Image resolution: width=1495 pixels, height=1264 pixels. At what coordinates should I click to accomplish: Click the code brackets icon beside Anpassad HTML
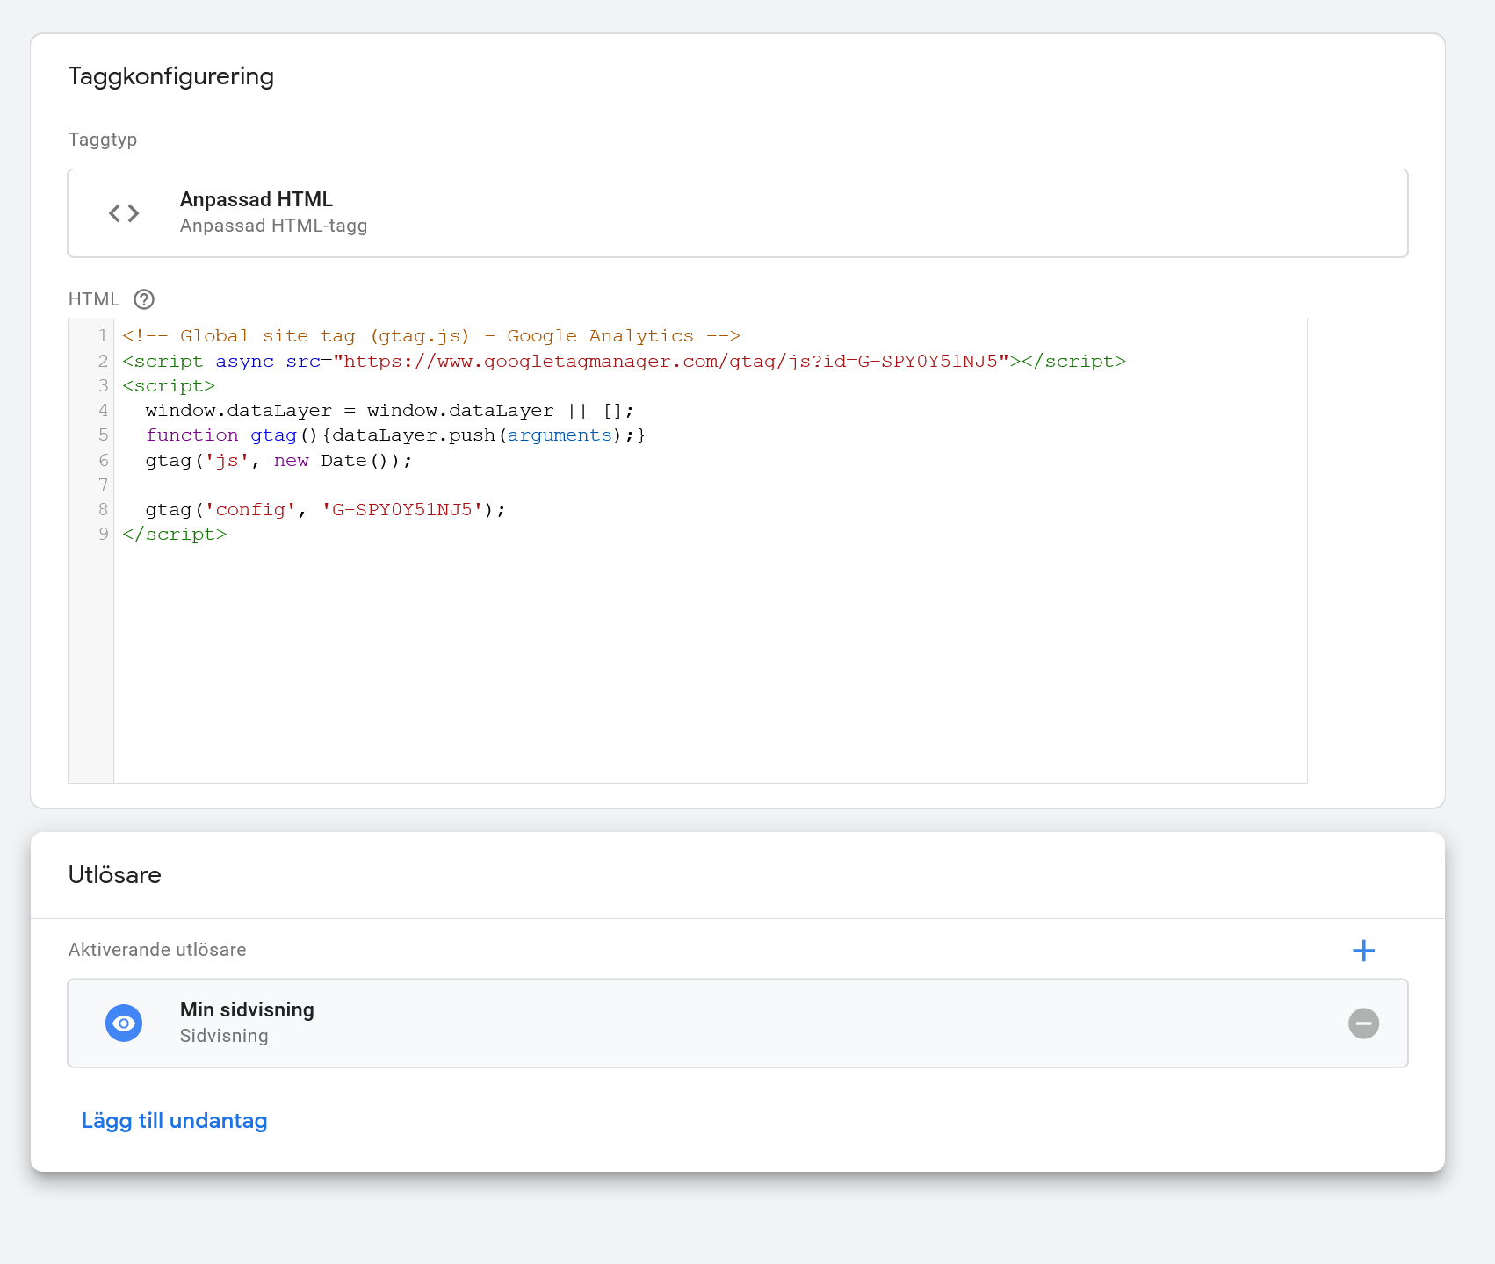[123, 212]
